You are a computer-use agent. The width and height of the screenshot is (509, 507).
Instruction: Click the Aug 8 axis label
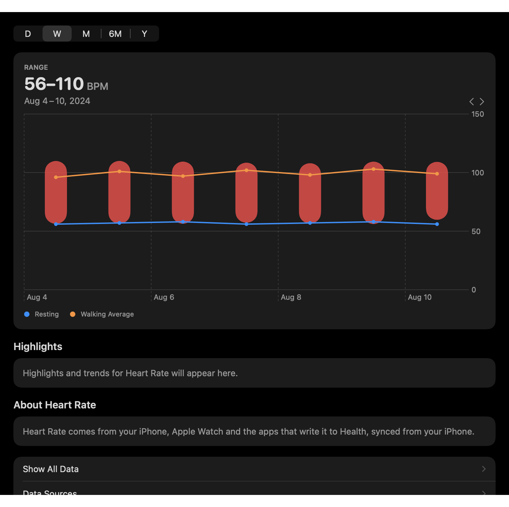[291, 297]
